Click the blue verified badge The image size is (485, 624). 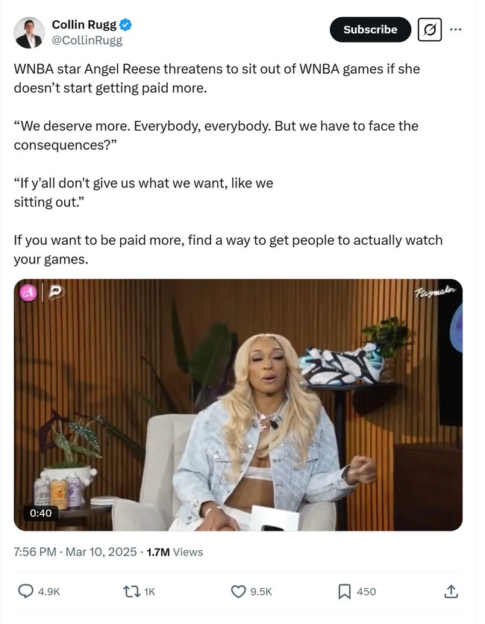[x=125, y=25]
